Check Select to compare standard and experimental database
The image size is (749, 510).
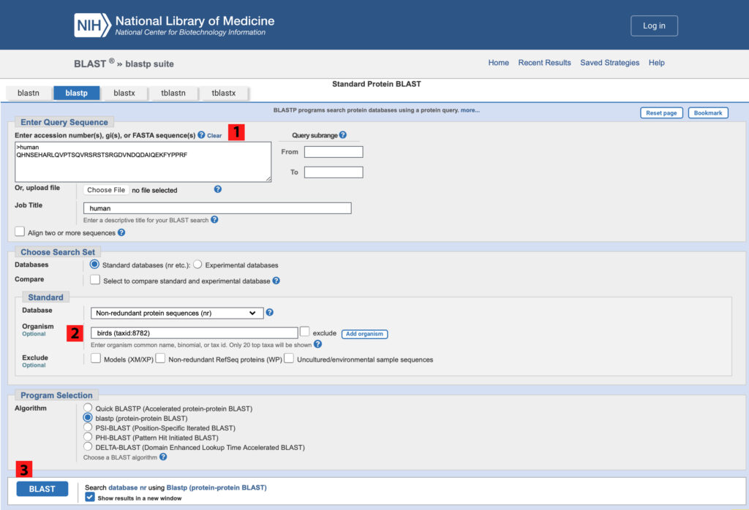pyautogui.click(x=95, y=280)
